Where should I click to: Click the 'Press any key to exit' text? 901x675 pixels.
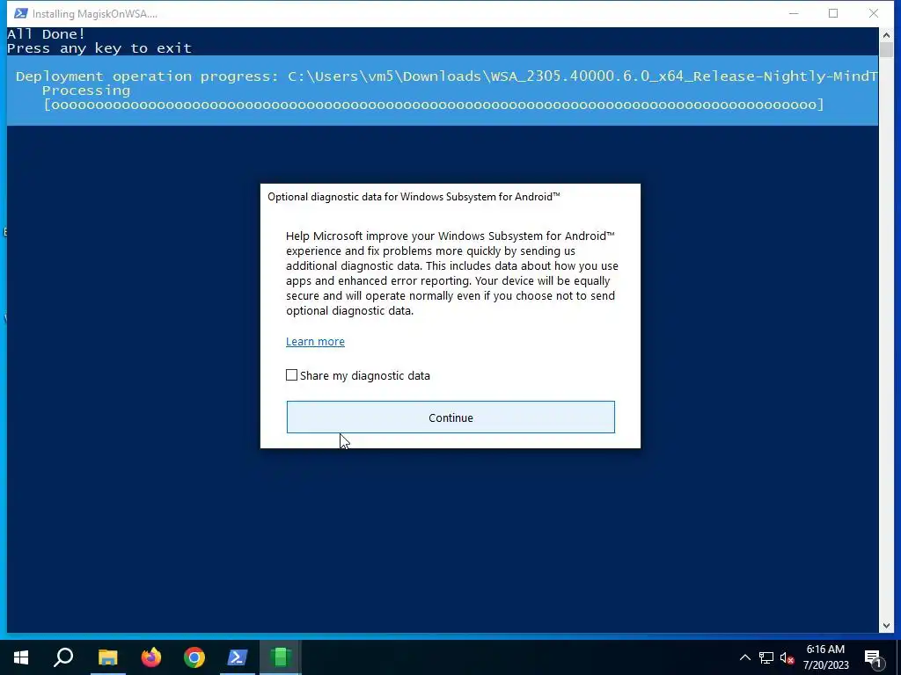click(x=99, y=48)
